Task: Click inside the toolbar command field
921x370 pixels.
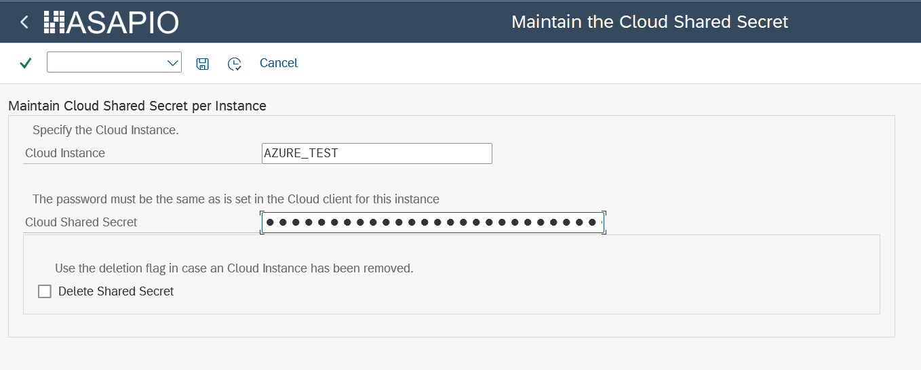Action: (106, 62)
